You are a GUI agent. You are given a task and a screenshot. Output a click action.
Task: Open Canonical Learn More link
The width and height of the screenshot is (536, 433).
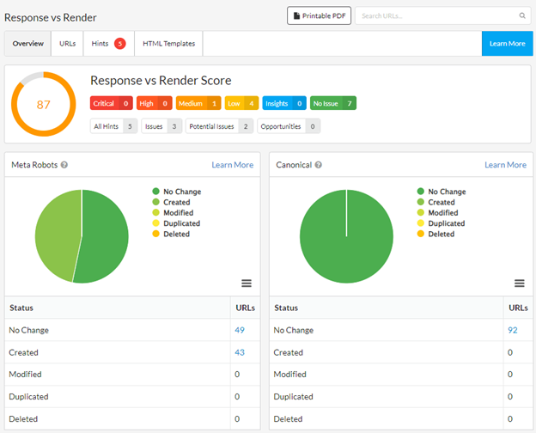pyautogui.click(x=505, y=165)
